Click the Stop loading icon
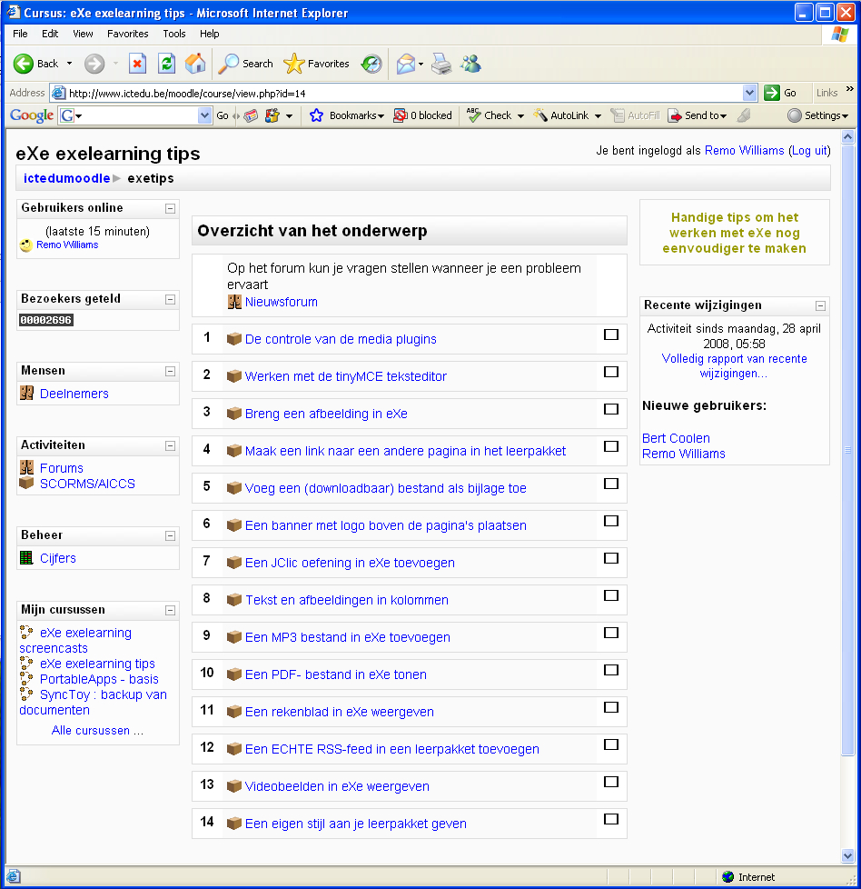861x889 pixels. 138,64
